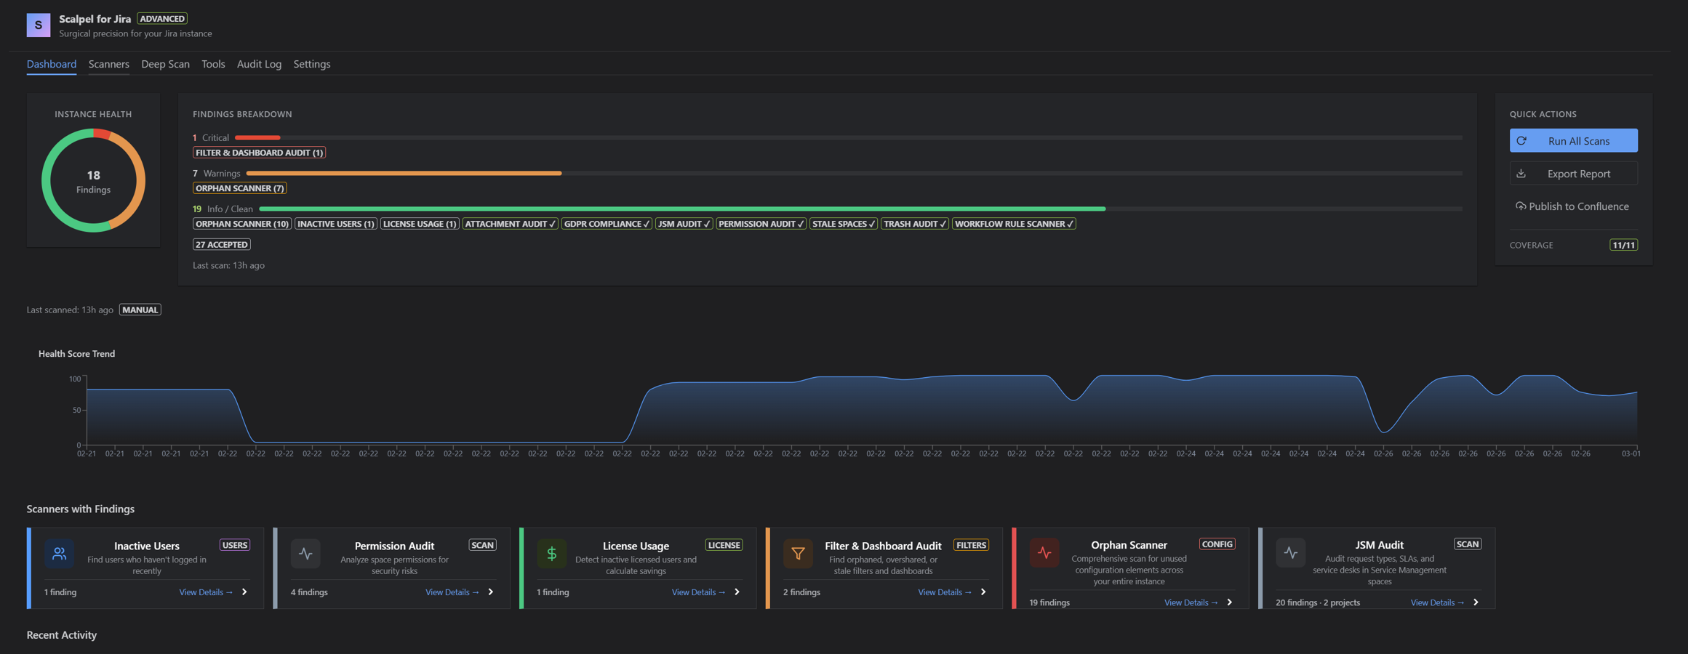The height and width of the screenshot is (654, 1688).
Task: View Details for Filter & Dashboard Audit
Action: (945, 592)
